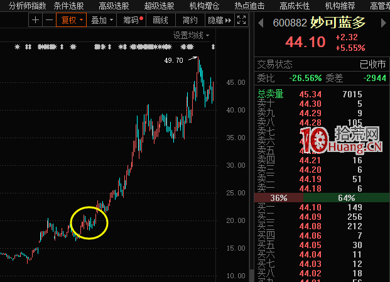Open 机构增仓 menu
The height and width of the screenshot is (282, 390).
coord(205,6)
